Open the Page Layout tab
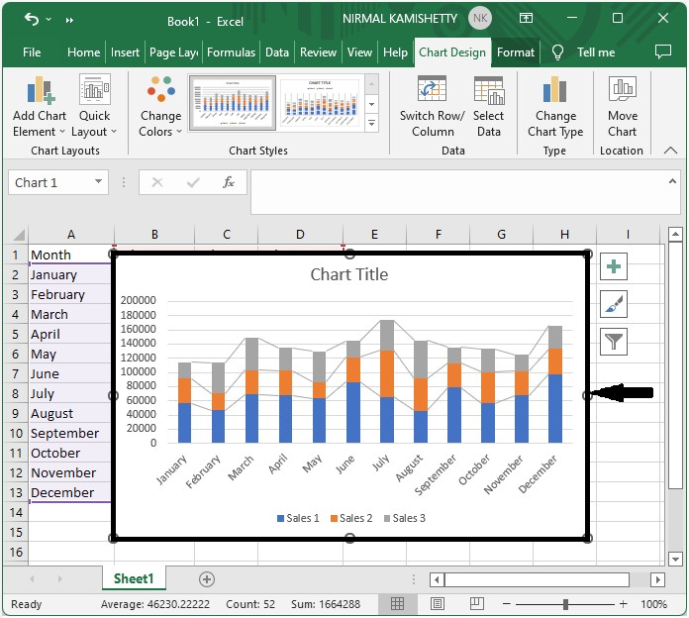The image size is (689, 618). click(x=173, y=52)
